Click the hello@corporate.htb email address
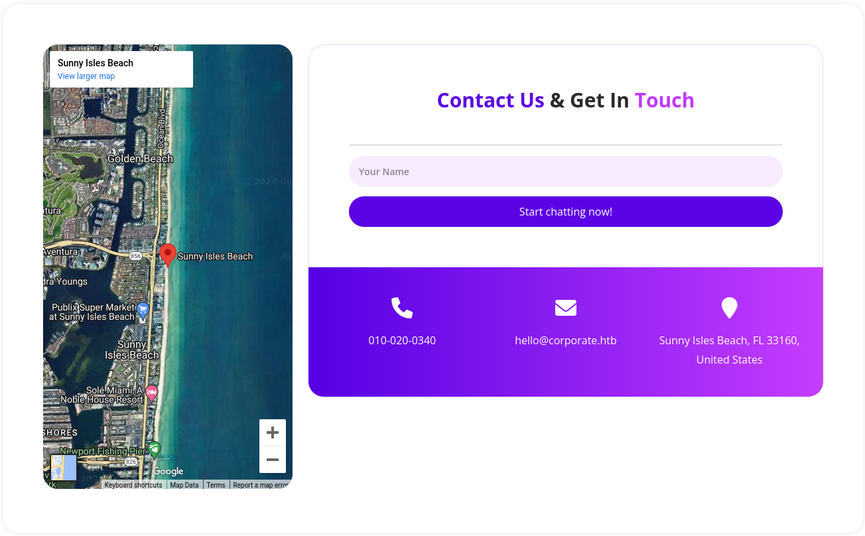Image resolution: width=865 pixels, height=536 pixels. click(566, 340)
